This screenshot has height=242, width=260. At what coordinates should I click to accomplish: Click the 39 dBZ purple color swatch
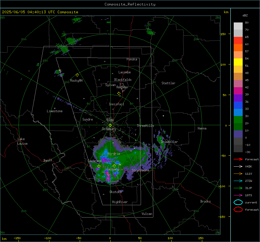tap(238, 98)
